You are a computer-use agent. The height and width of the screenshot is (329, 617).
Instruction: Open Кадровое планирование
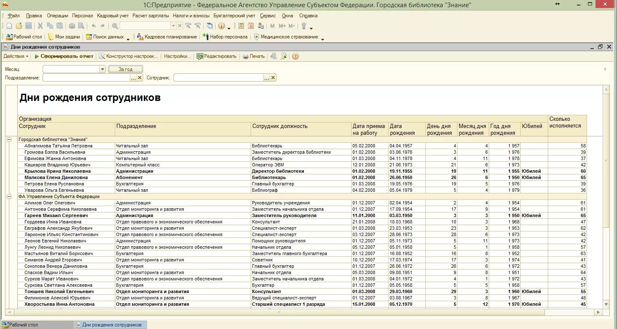pyautogui.click(x=167, y=37)
